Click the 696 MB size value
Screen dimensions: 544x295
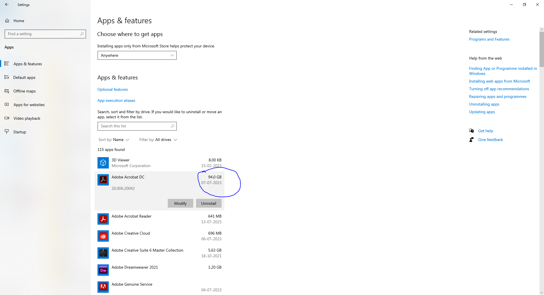coord(215,233)
